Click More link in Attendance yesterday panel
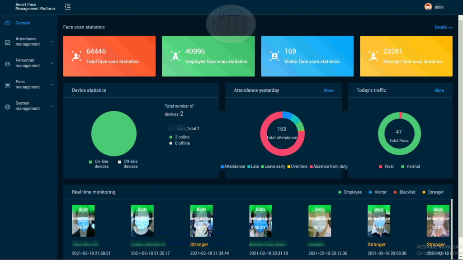The height and width of the screenshot is (260, 463). [x=328, y=90]
